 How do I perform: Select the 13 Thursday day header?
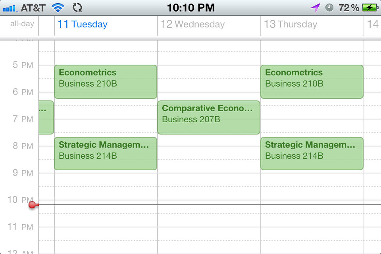coord(291,24)
